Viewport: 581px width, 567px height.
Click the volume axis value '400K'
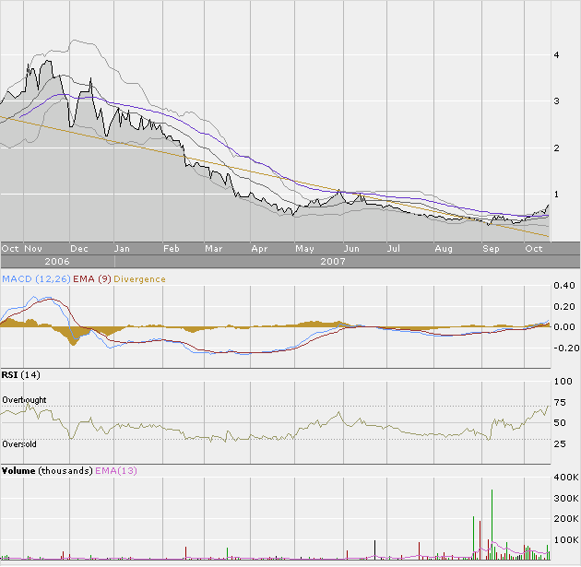pos(566,478)
